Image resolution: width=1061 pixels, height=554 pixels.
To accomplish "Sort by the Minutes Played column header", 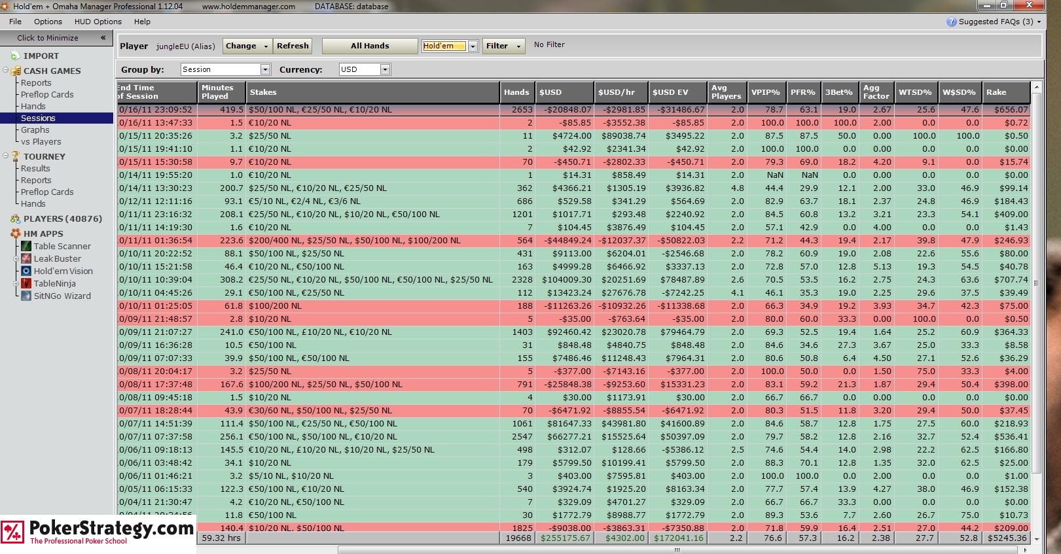I will coord(221,92).
